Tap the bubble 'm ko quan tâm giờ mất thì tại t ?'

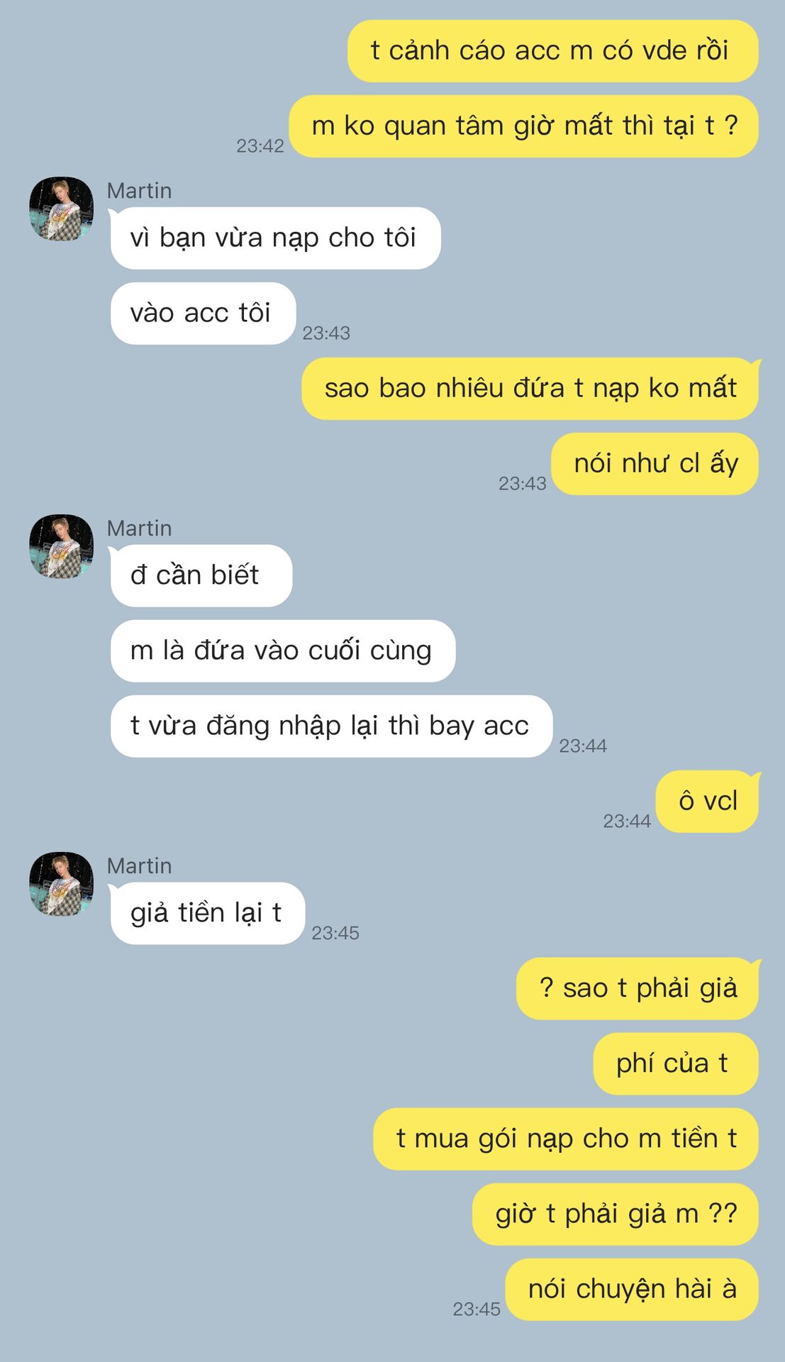coord(523,126)
